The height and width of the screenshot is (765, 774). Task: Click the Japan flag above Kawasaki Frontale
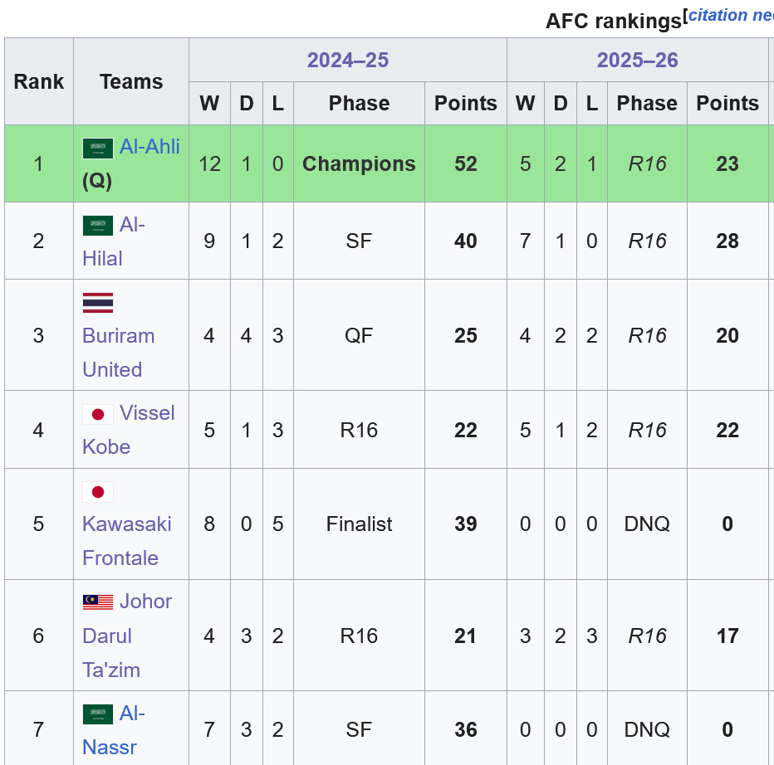pos(98,492)
